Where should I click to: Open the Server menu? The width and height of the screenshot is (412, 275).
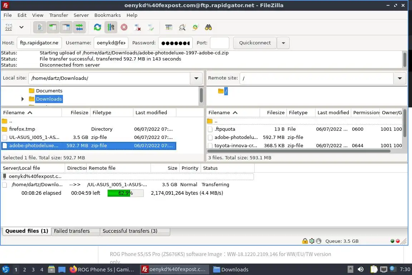pos(81,15)
